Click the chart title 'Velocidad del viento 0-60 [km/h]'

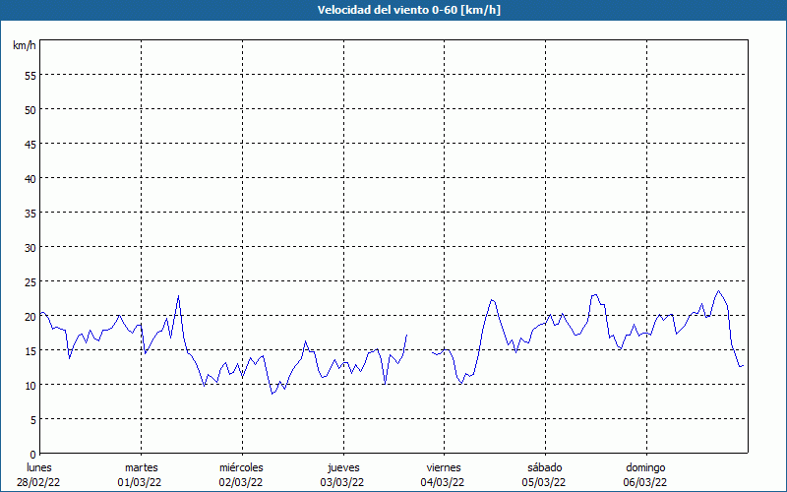(408, 10)
